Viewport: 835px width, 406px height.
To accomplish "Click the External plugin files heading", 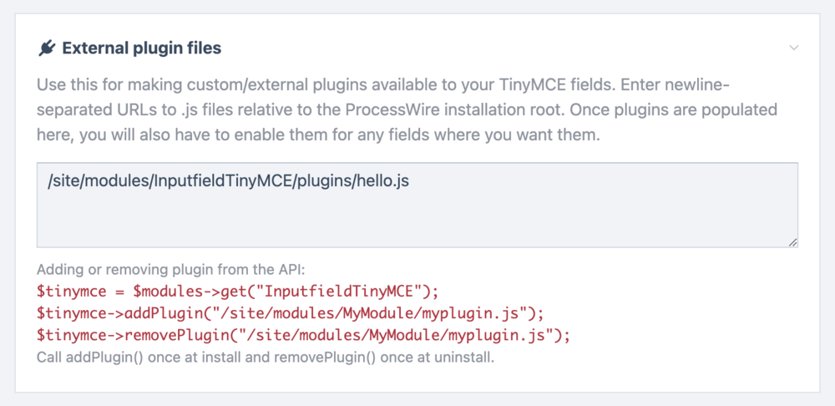I will click(x=142, y=48).
